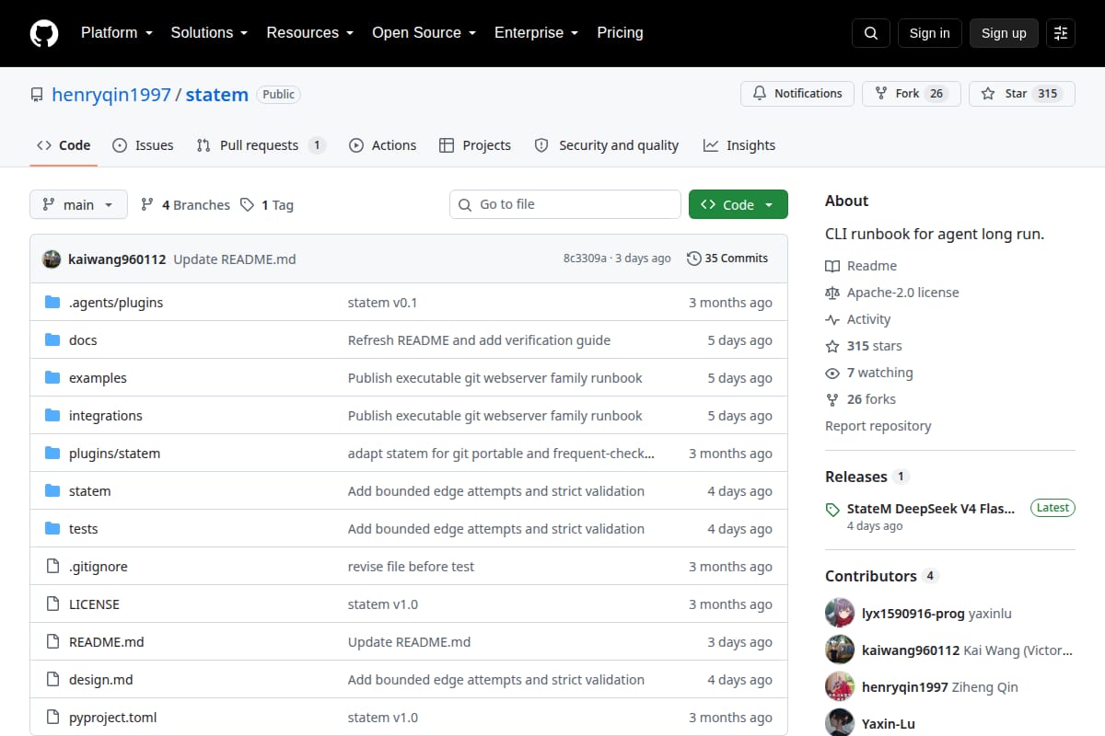Switch to the Projects tab
This screenshot has width=1105, height=736.
[475, 145]
